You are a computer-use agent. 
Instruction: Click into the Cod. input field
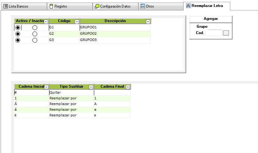click(x=213, y=33)
